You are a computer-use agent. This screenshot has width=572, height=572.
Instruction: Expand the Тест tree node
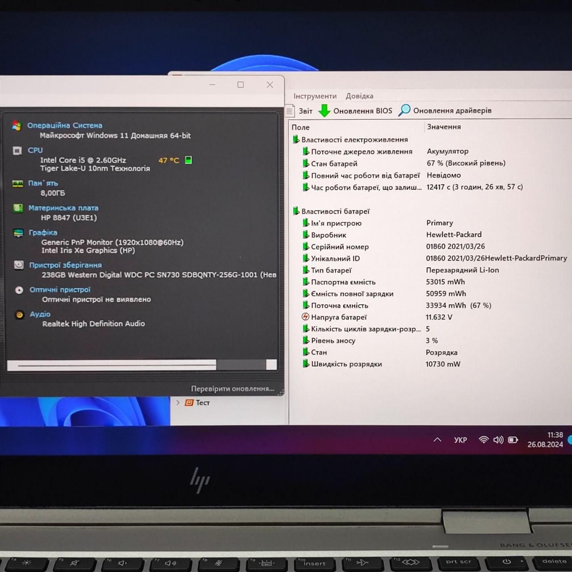coord(178,403)
